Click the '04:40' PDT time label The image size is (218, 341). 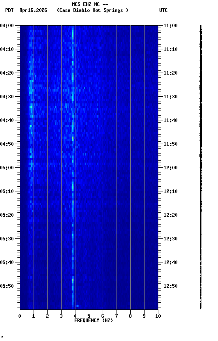[7, 120]
